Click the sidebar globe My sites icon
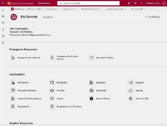 (3, 16)
